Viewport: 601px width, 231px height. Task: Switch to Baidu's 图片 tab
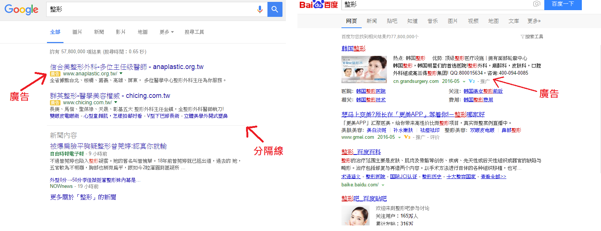pos(453,21)
